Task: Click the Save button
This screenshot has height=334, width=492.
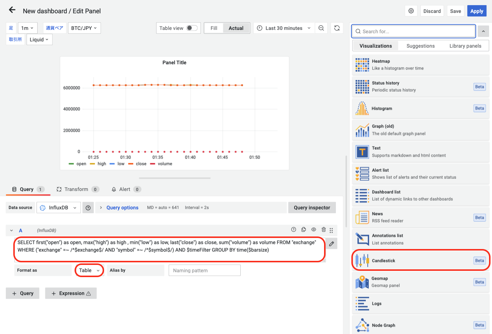Action: coord(455,11)
